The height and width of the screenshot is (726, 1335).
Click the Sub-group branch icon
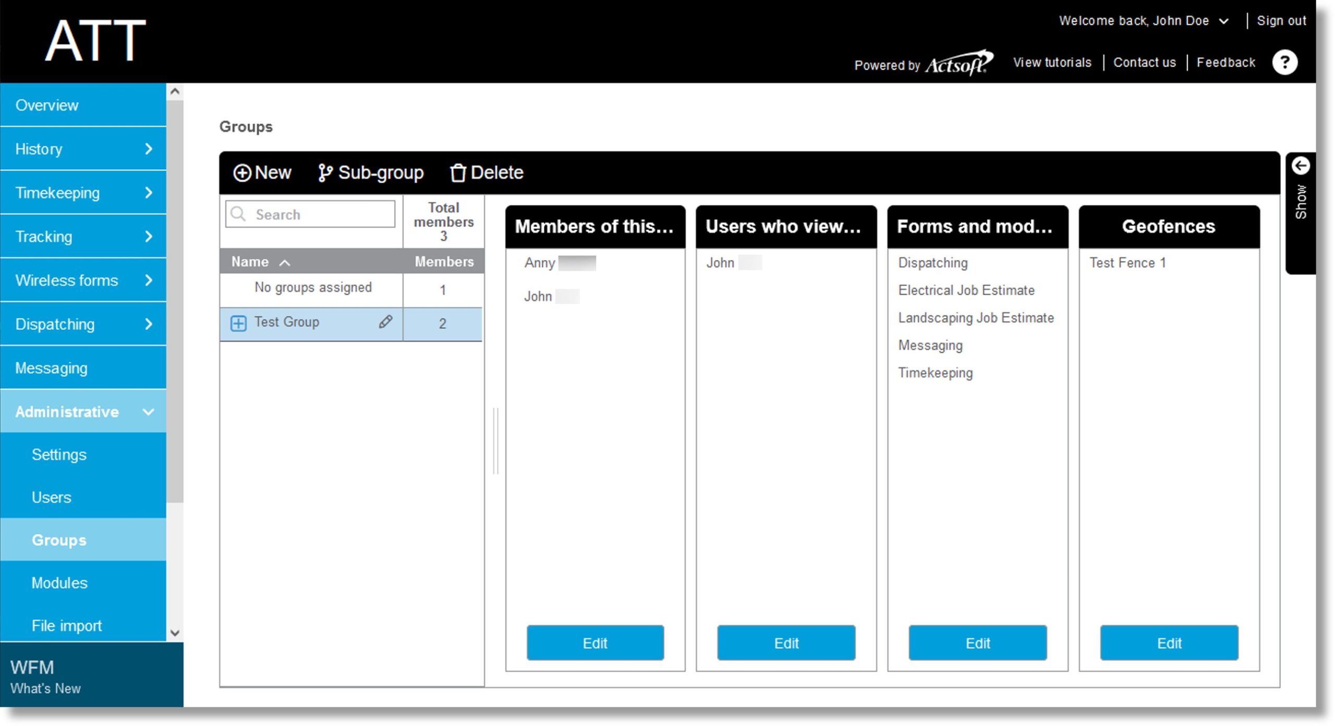pyautogui.click(x=325, y=173)
